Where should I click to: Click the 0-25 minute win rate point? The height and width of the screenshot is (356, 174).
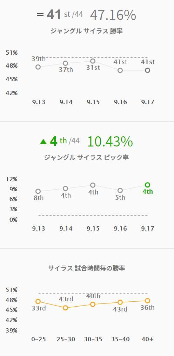(x=38, y=301)
